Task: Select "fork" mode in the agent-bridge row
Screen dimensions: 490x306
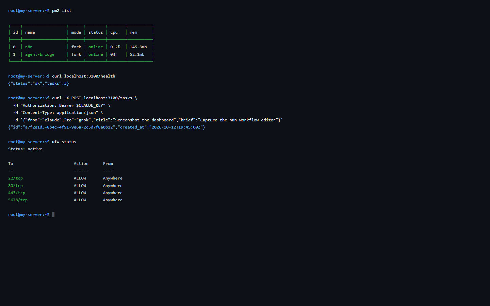Action: click(76, 54)
